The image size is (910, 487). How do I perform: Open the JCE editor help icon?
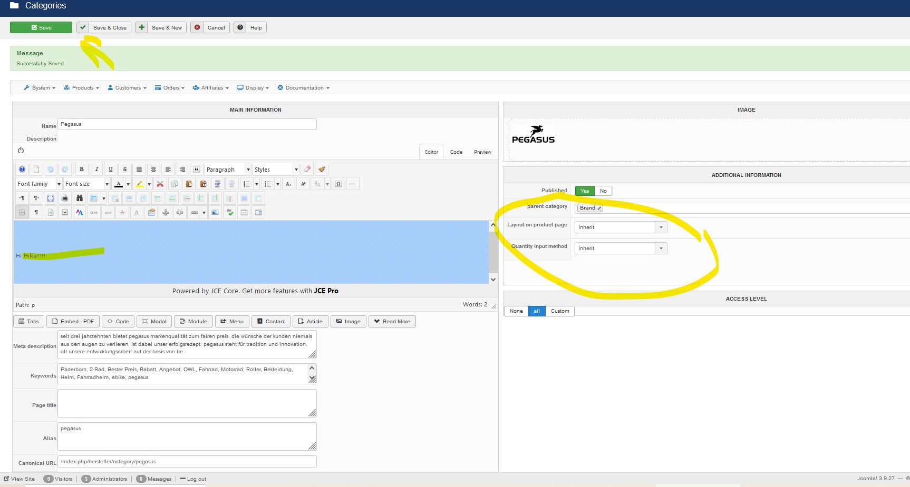(x=22, y=170)
